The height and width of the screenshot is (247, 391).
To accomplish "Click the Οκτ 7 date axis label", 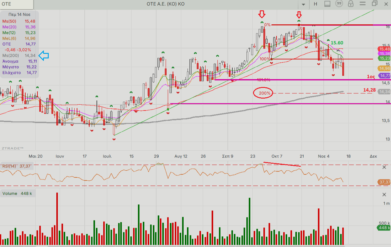I will coord(277,156).
